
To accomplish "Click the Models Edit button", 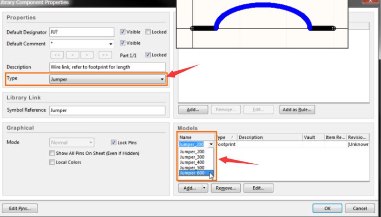I will click(258, 188).
